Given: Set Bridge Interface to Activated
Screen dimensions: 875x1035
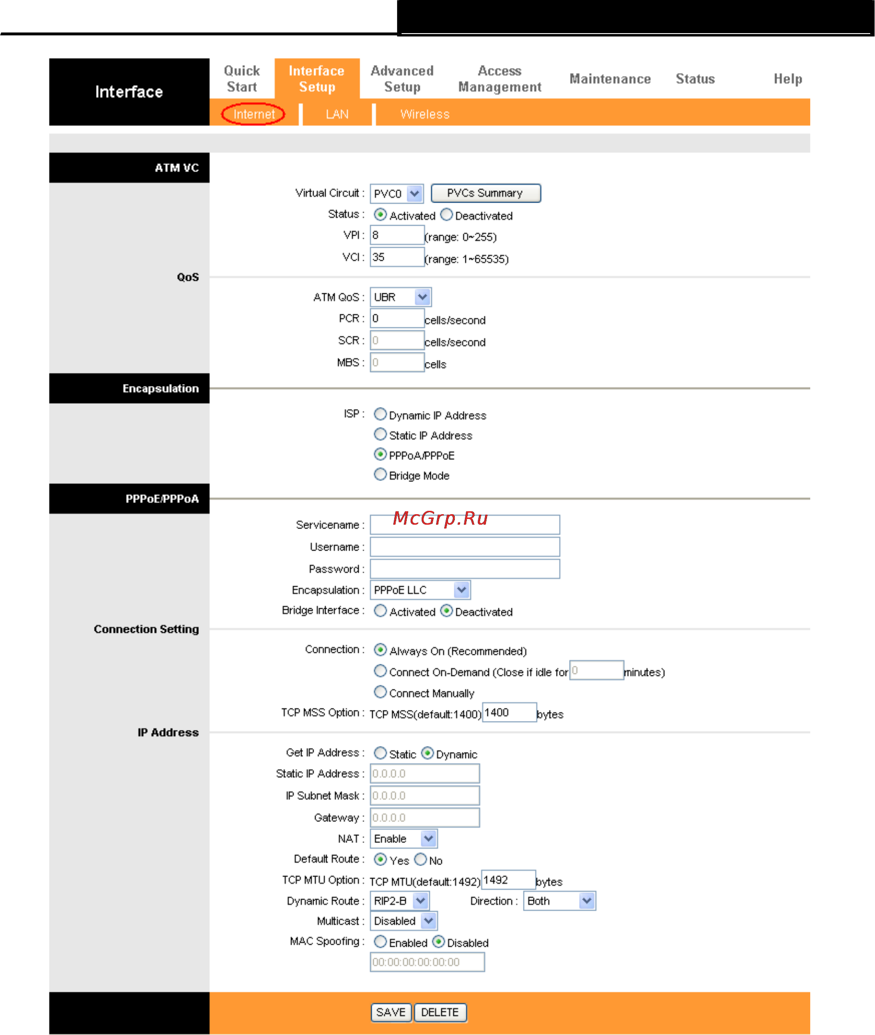Looking at the screenshot, I should pos(380,611).
